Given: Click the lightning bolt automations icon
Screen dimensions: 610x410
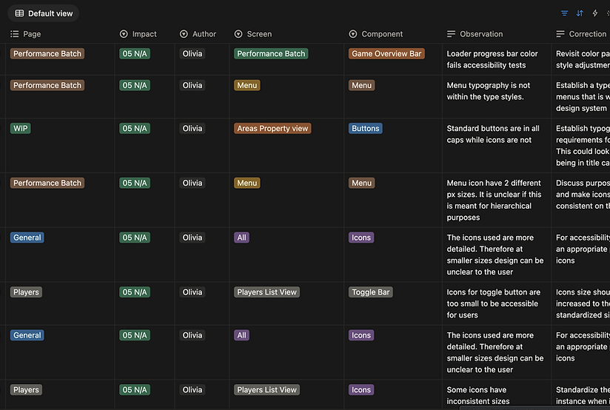Looking at the screenshot, I should click(x=595, y=13).
